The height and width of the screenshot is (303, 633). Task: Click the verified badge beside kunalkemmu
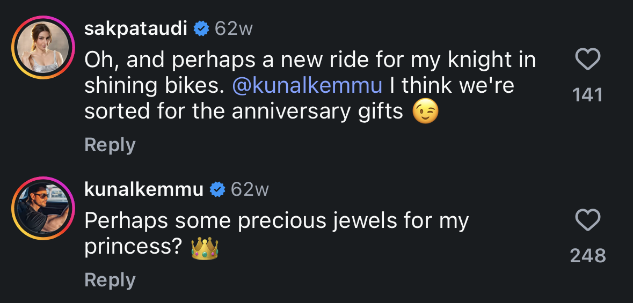coord(217,190)
